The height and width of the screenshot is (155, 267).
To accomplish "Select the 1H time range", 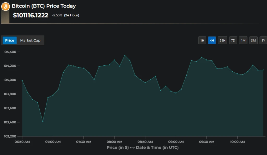I will pyautogui.click(x=202, y=40).
